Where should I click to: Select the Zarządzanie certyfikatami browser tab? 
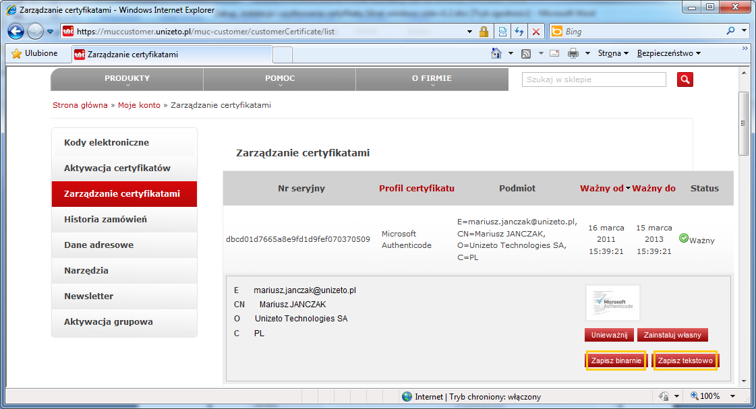coord(173,55)
